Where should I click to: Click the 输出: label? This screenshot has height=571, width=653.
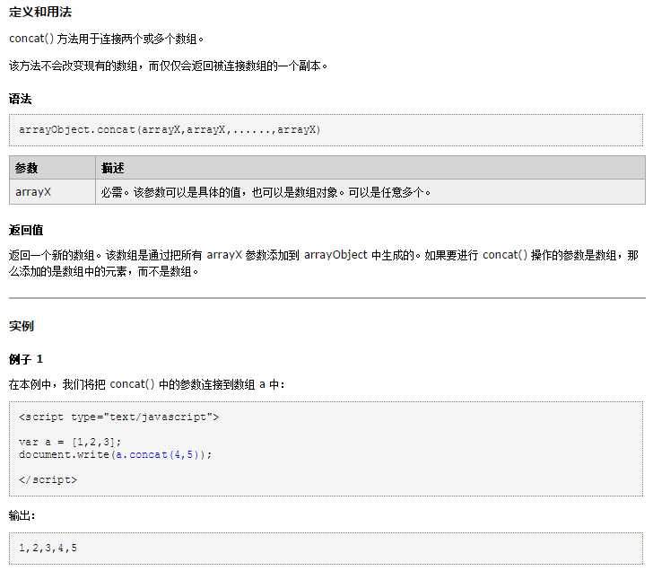click(x=22, y=515)
